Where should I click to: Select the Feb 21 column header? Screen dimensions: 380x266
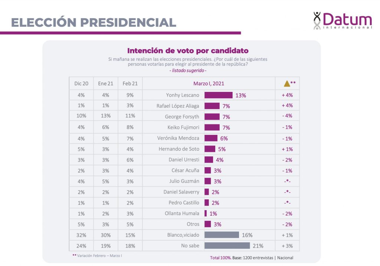point(130,84)
